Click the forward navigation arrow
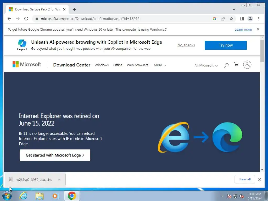 tap(18, 19)
